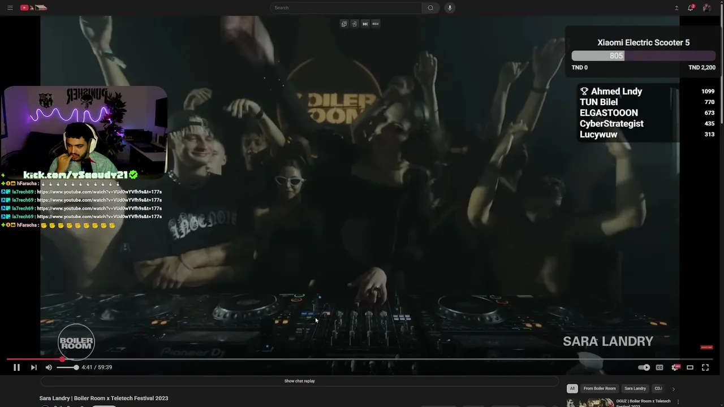Adjust the volume slider
The height and width of the screenshot is (407, 724).
point(68,367)
